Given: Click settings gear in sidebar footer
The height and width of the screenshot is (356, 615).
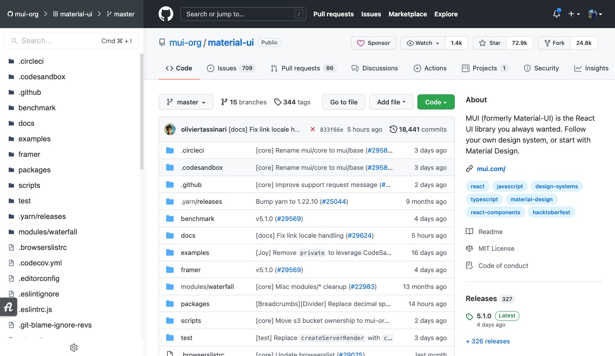Looking at the screenshot, I should (74, 348).
